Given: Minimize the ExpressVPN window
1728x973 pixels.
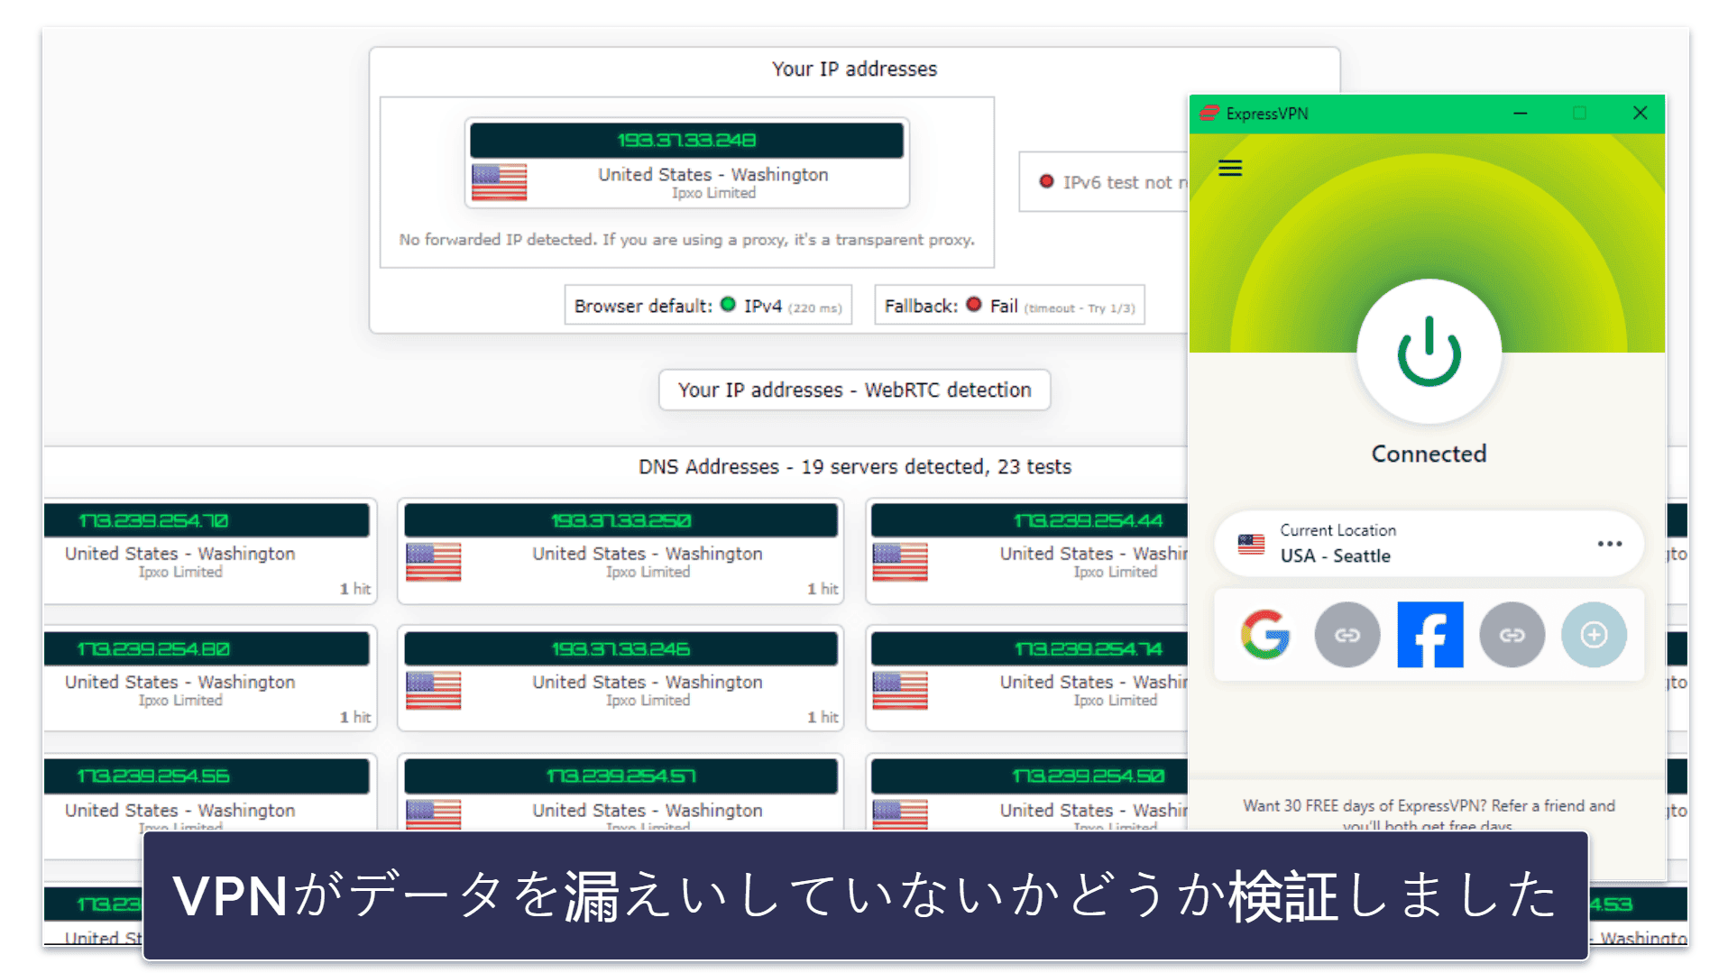Looking at the screenshot, I should (x=1521, y=113).
